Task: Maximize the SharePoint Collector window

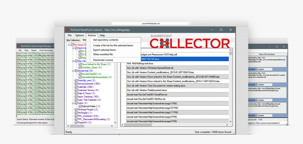Action: point(221,30)
